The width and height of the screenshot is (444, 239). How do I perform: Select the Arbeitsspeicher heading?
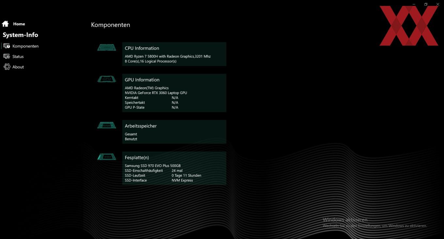(141, 126)
